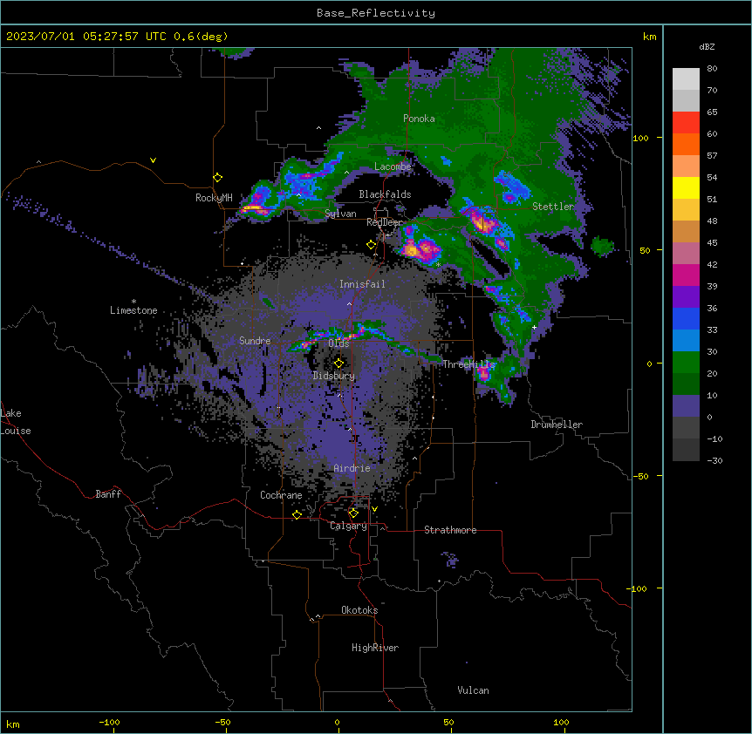752x734 pixels.
Task: Pick the blue 33–36 dBZ legend swatch
Action: click(x=686, y=318)
